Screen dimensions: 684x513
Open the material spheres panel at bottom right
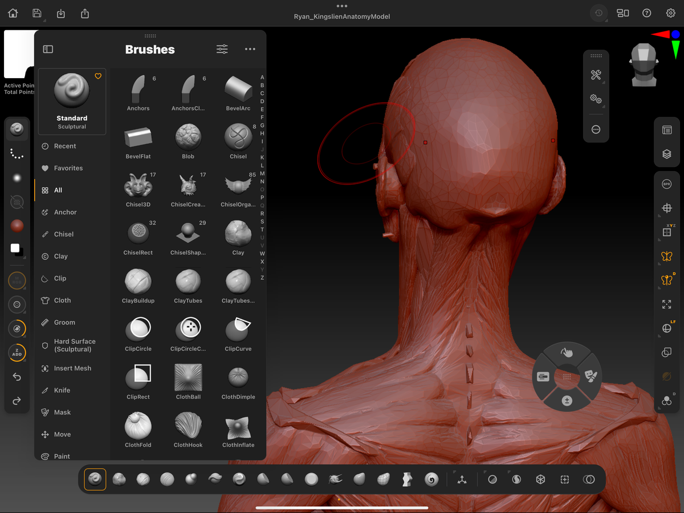point(667,401)
